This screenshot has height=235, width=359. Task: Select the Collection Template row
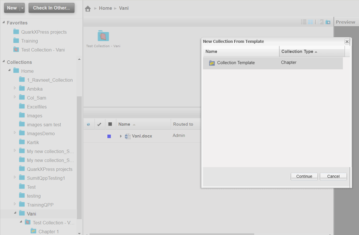273,63
